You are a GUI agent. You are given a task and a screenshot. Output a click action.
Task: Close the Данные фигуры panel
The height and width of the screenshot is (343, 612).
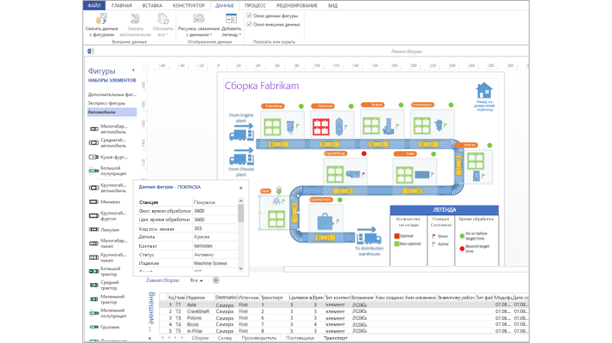[x=241, y=188]
